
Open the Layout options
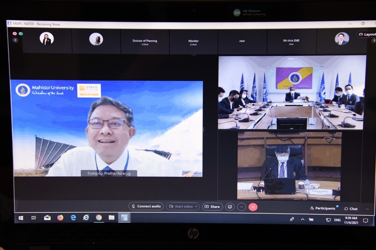tap(367, 34)
